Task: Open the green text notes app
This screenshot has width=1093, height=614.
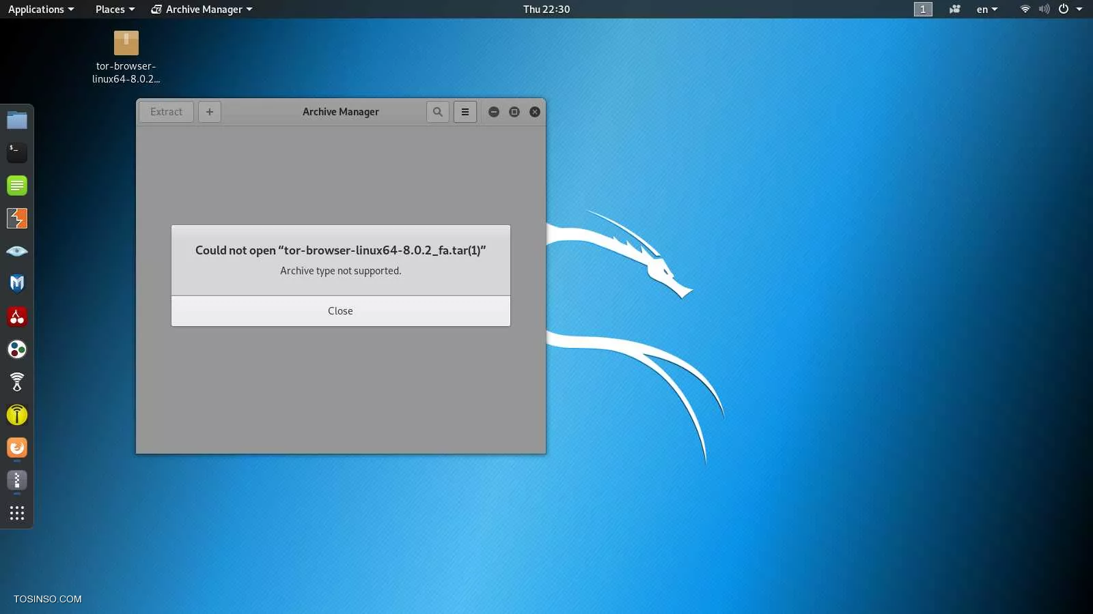Action: pos(17,186)
